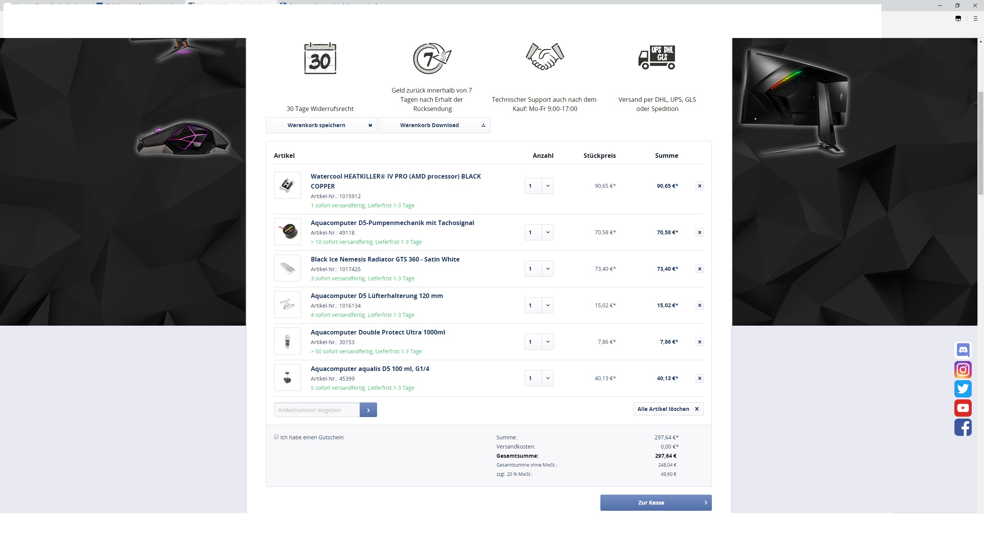Open the Instagram social icon
This screenshot has width=984, height=553.
click(x=963, y=369)
